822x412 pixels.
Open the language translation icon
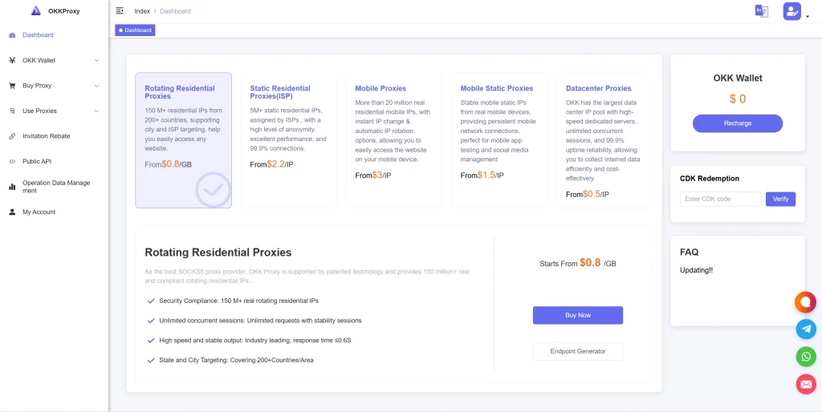coord(761,11)
